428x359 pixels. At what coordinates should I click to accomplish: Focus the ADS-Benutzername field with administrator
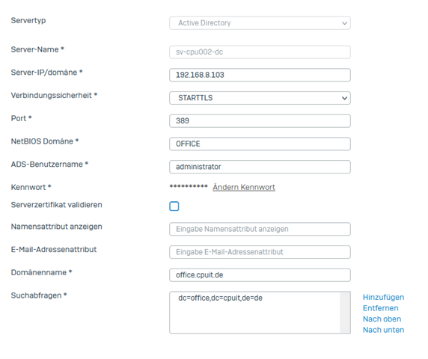click(x=260, y=167)
